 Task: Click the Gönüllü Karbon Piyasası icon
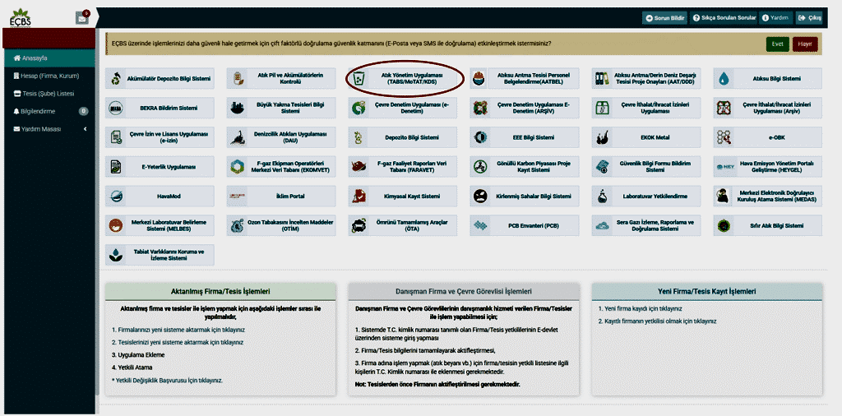coord(480,167)
